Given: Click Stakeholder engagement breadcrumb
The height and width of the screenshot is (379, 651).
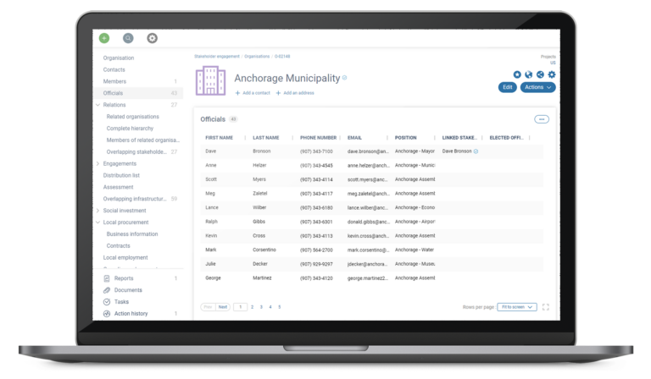Looking at the screenshot, I should tap(217, 57).
